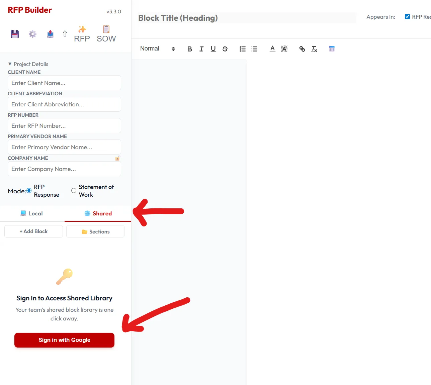431x385 pixels.
Task: Insert a numbered list
Action: coord(243,49)
